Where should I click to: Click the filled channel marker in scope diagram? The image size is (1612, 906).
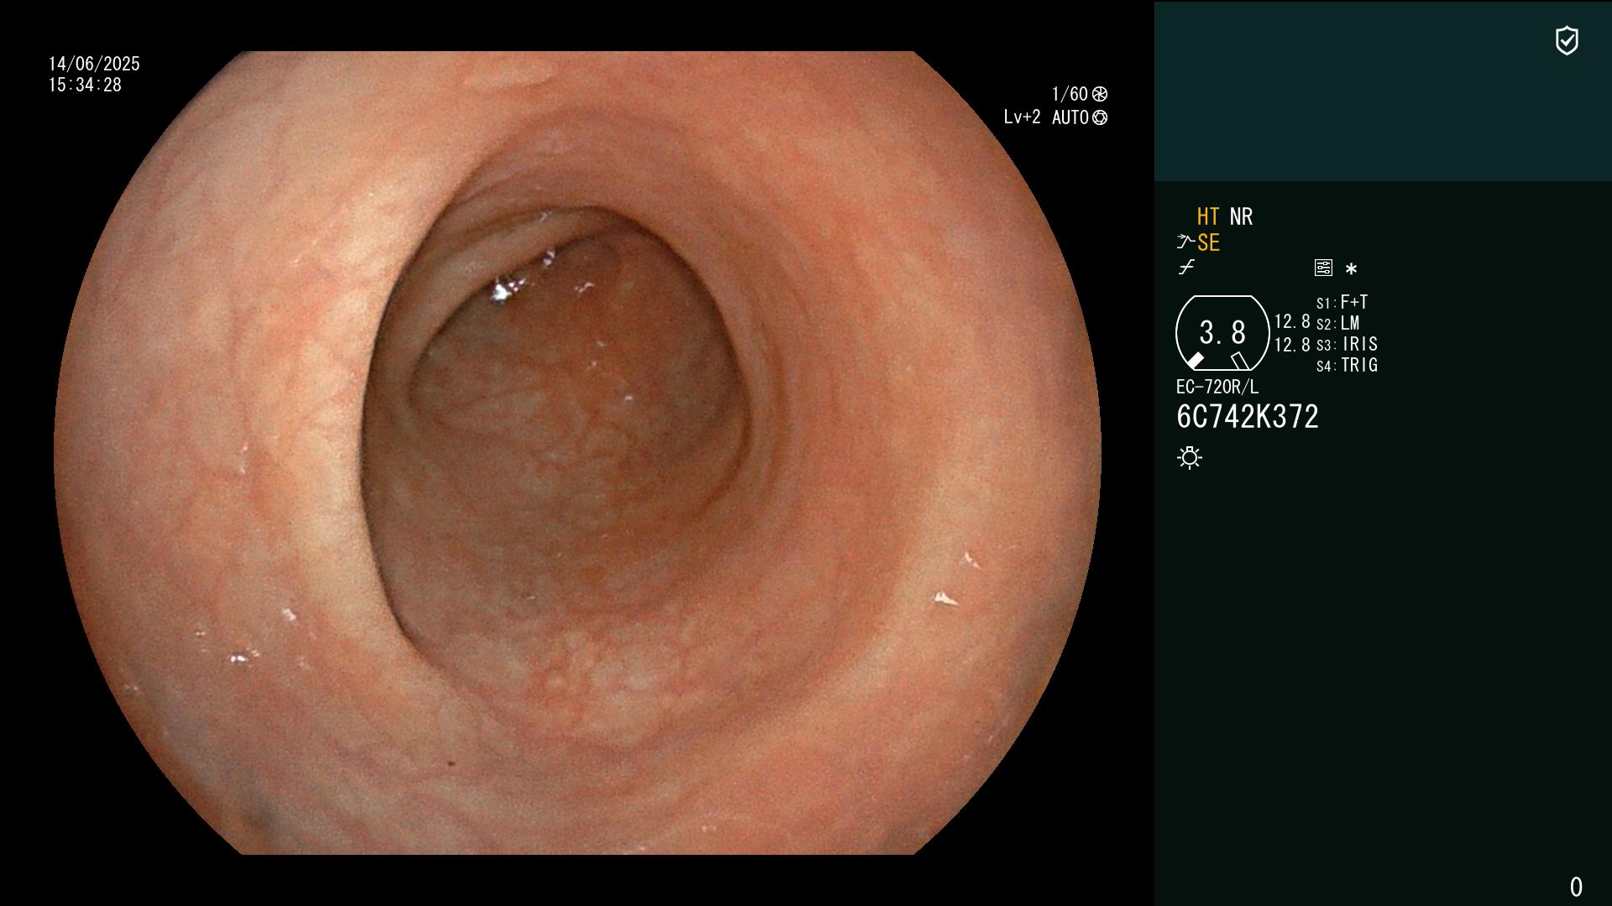click(1195, 361)
